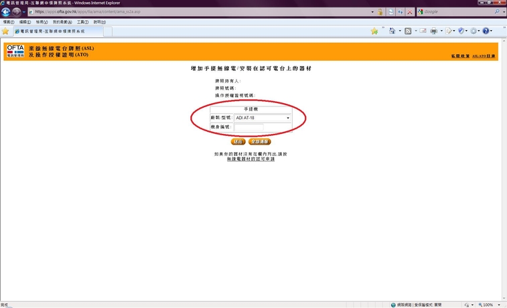The image size is (507, 308).
Task: Click the security padlock icon
Action: point(380,12)
